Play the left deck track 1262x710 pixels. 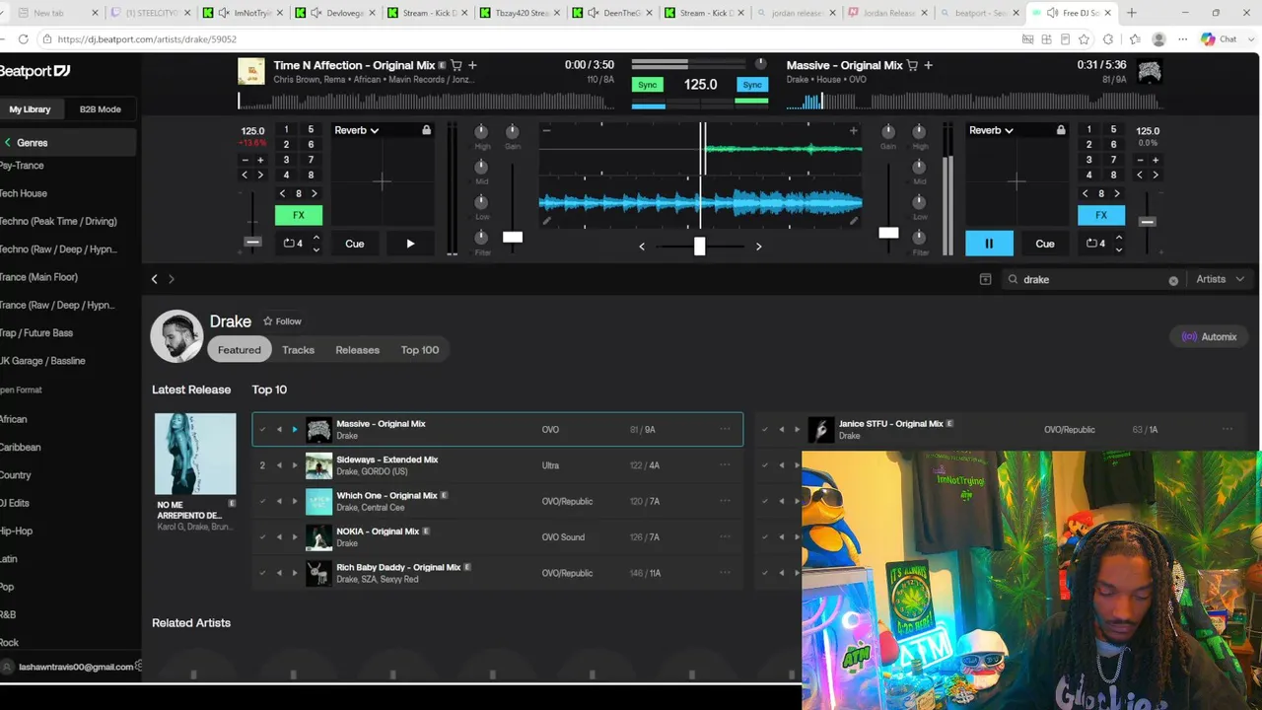[410, 244]
